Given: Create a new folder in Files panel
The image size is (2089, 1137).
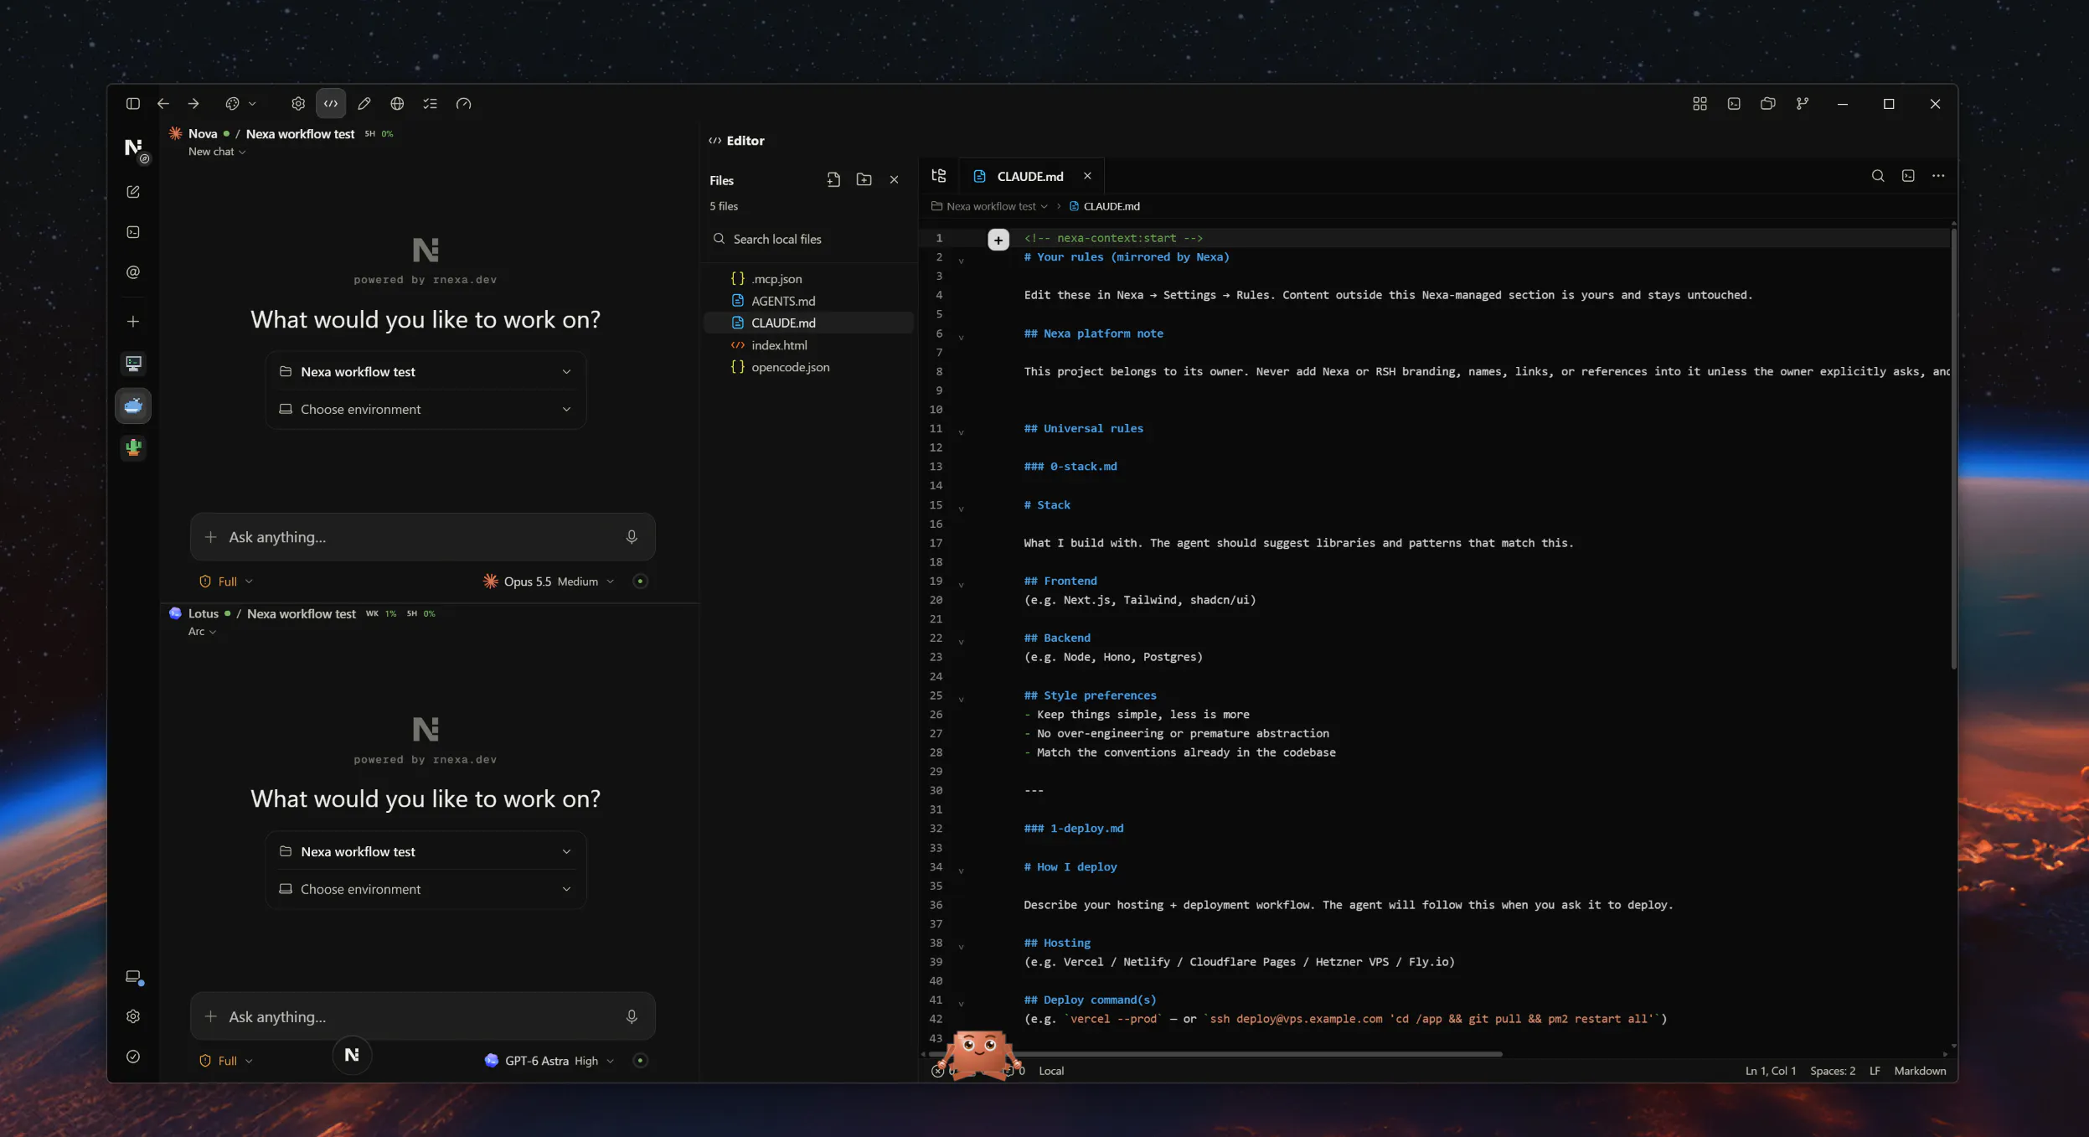Looking at the screenshot, I should click(864, 180).
